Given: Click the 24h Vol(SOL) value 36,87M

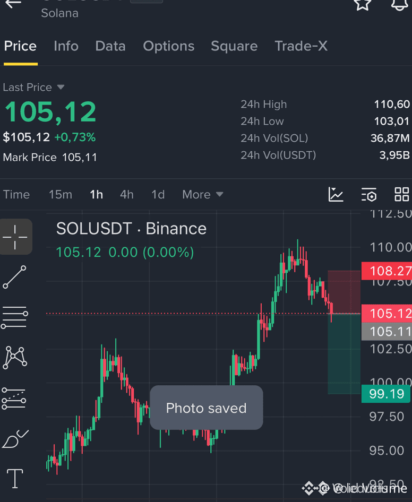Looking at the screenshot, I should point(390,138).
